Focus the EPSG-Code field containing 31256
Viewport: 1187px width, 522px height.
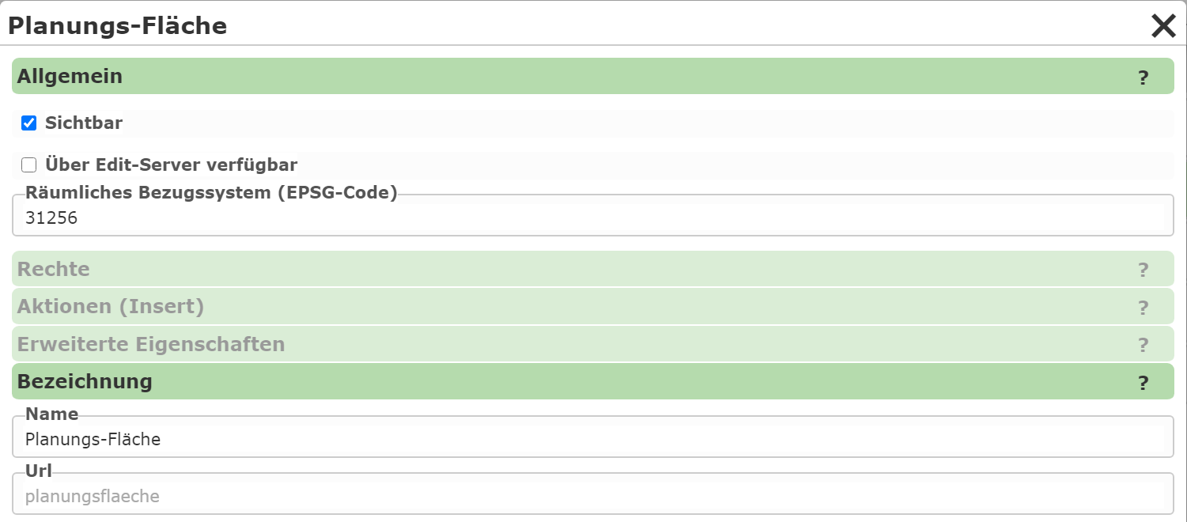click(593, 218)
